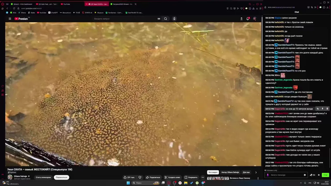The height and width of the screenshot is (186, 331).
Task: Open GambleTeamTV username in 08:48 PM message
Action: 286,45
